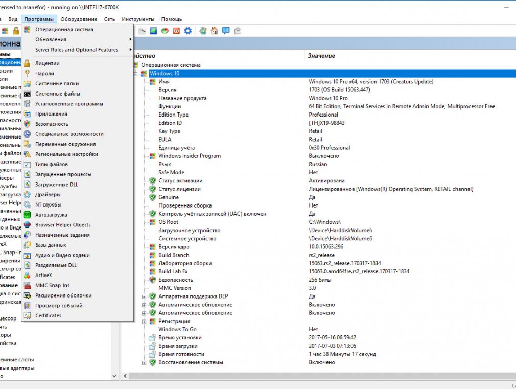Click the icon beside Драйверы
The width and height of the screenshot is (516, 389).
(x=27, y=195)
